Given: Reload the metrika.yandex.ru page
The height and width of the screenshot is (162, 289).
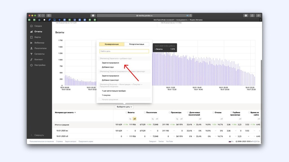Looking at the screenshot, I should click(191, 16).
